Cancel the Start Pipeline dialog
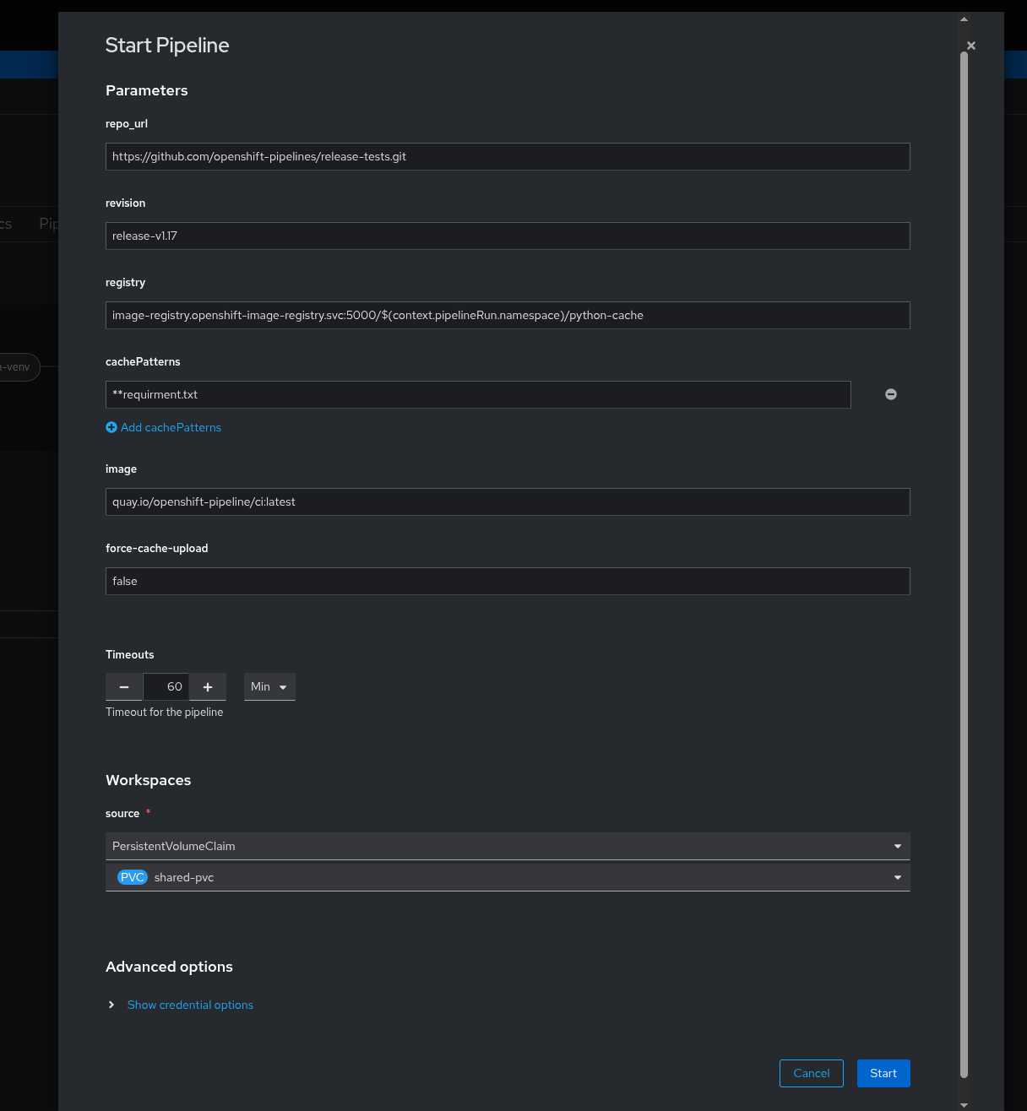 (x=812, y=1073)
